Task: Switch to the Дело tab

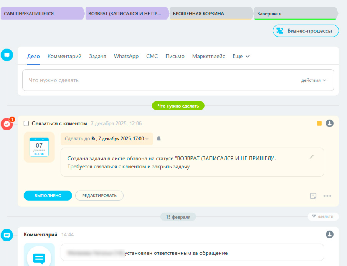Action: (33, 56)
